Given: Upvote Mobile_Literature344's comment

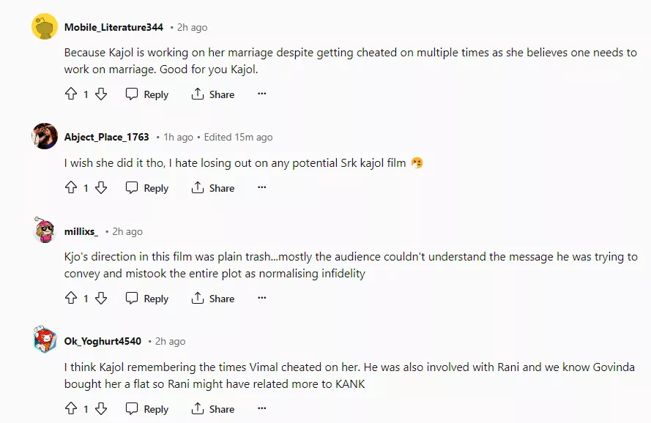Looking at the screenshot, I should [x=71, y=94].
